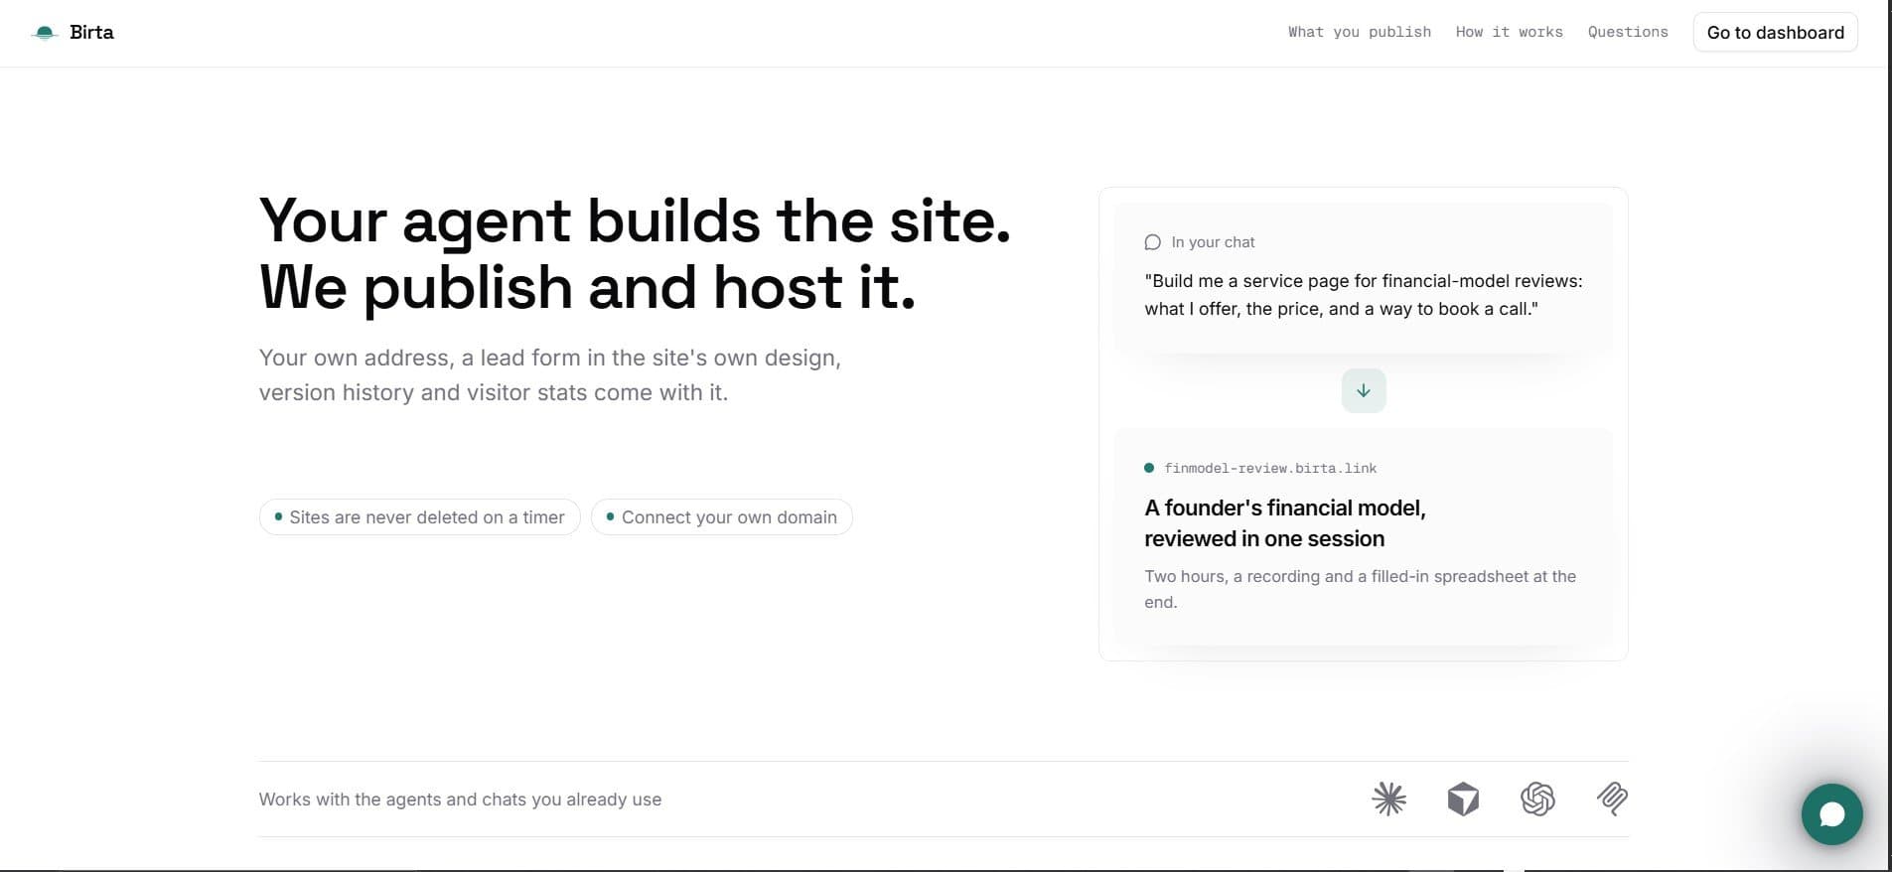Select 'Connect your own domain' pill
The width and height of the screenshot is (1892, 872).
click(722, 517)
